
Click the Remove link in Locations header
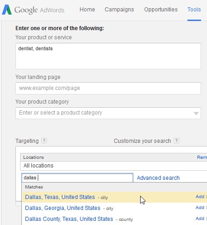point(202,157)
